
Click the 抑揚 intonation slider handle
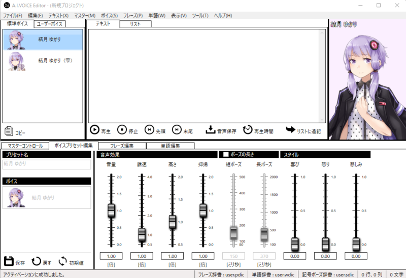coord(203,211)
